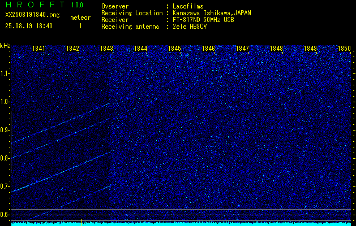The height and width of the screenshot is (226, 356).
Task: Click the 1845 time axis label
Action: point(174,48)
